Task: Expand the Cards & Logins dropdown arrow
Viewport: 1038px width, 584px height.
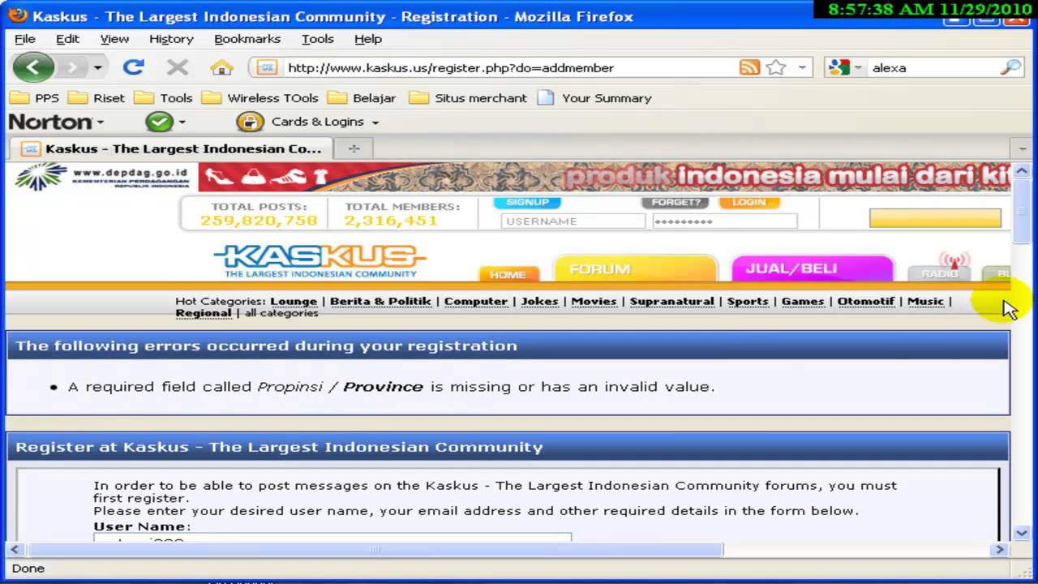Action: pos(375,122)
